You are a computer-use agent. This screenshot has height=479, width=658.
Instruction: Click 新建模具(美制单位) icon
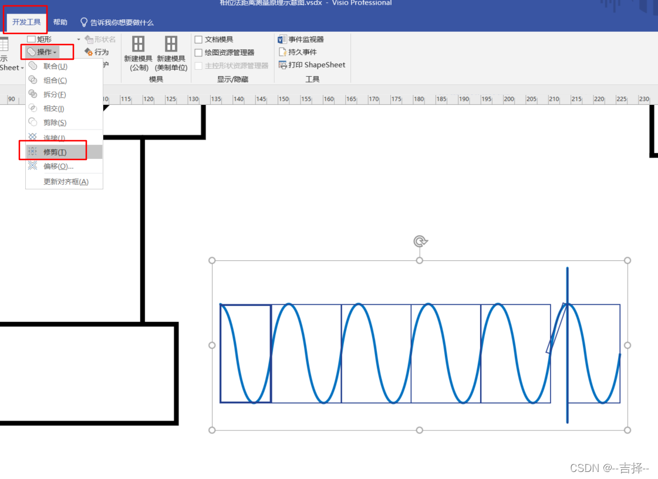point(171,43)
